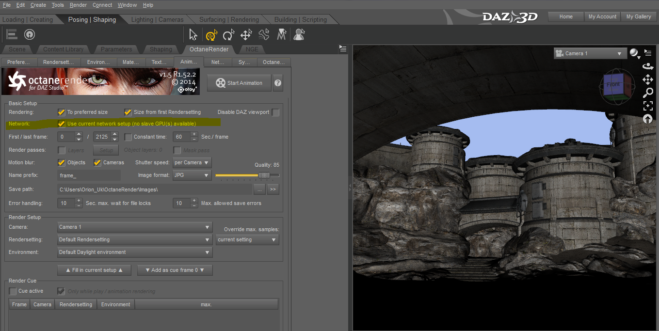Image resolution: width=659 pixels, height=331 pixels.
Task: Open the Render menu
Action: coord(78,5)
